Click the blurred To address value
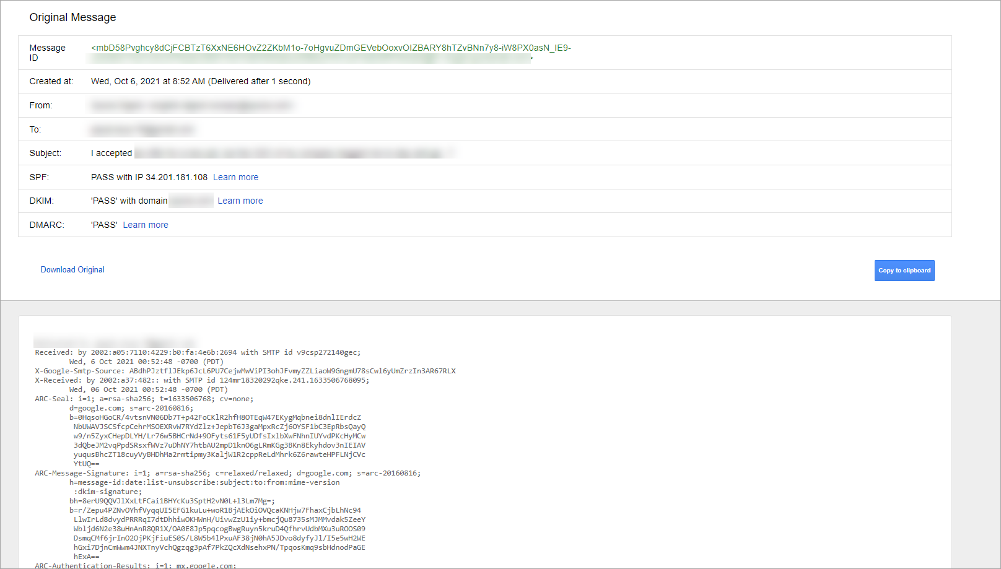Image resolution: width=1001 pixels, height=569 pixels. click(142, 130)
